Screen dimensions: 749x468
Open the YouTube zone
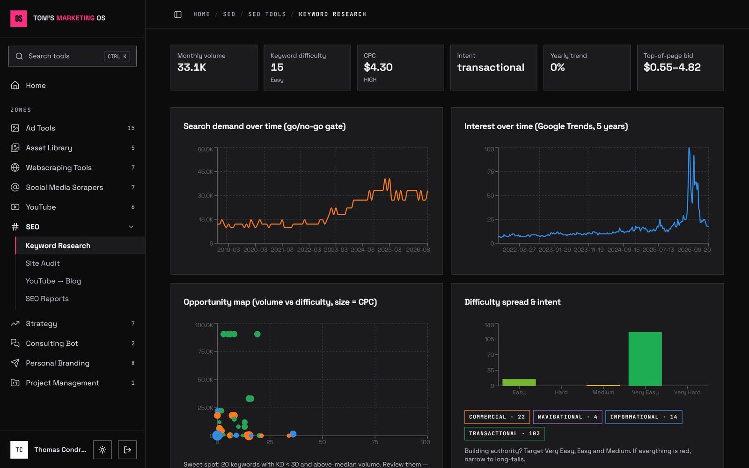[x=73, y=207]
